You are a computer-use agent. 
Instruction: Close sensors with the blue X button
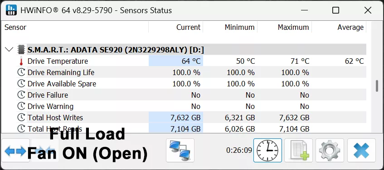click(x=361, y=150)
